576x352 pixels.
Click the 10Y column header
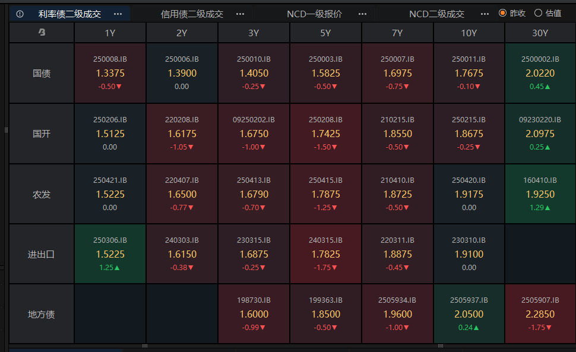click(469, 33)
